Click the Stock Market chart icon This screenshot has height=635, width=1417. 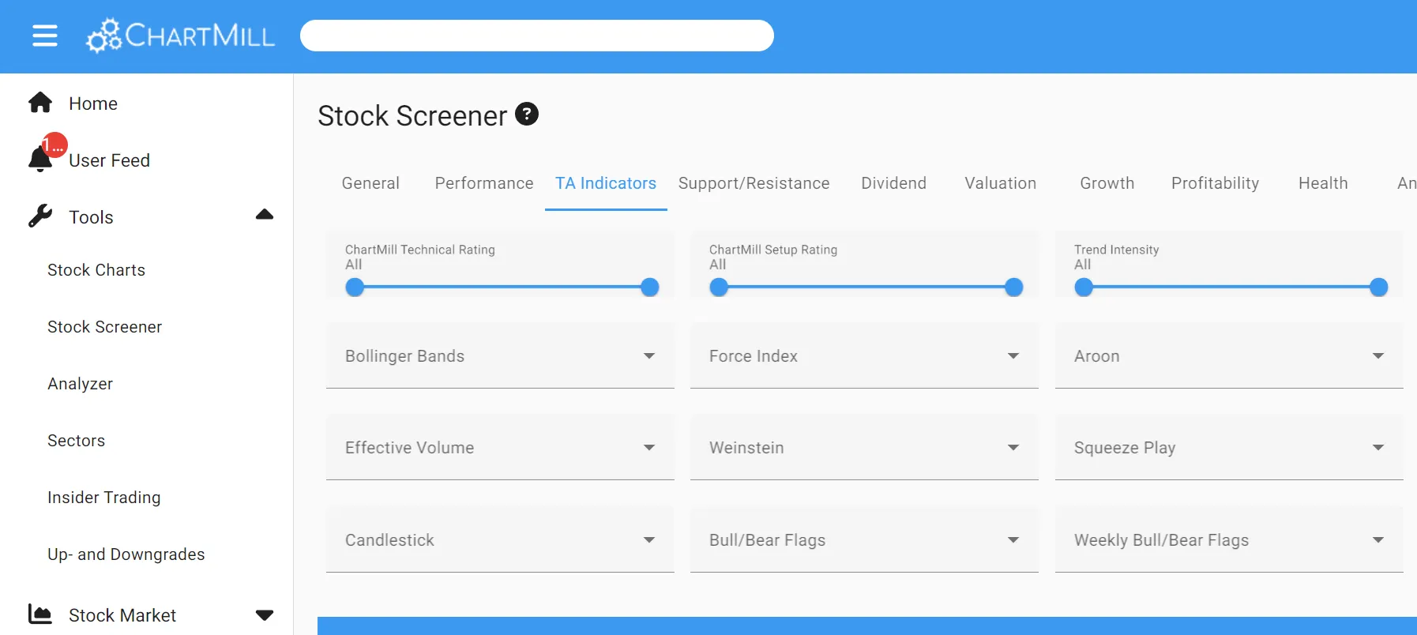[40, 614]
